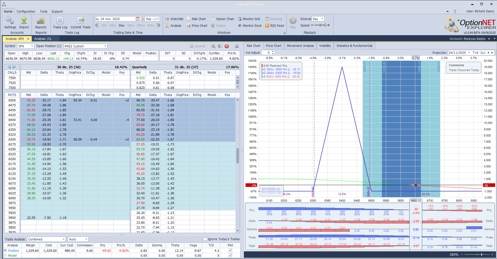497x259 pixels.
Task: Adjust the playback Speed slider
Action: (x=320, y=25)
